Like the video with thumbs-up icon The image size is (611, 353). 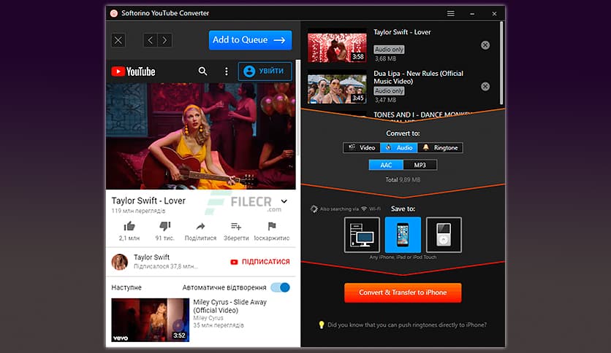(129, 226)
